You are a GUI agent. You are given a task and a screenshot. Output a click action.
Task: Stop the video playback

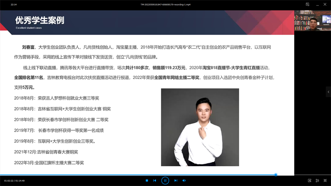click(x=147, y=181)
